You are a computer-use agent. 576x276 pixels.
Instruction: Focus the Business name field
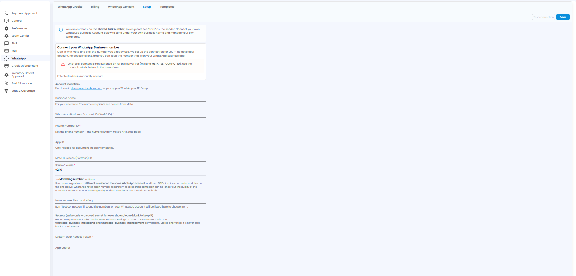[131, 98]
